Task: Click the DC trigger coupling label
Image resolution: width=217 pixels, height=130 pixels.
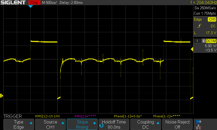Action: coord(213,26)
